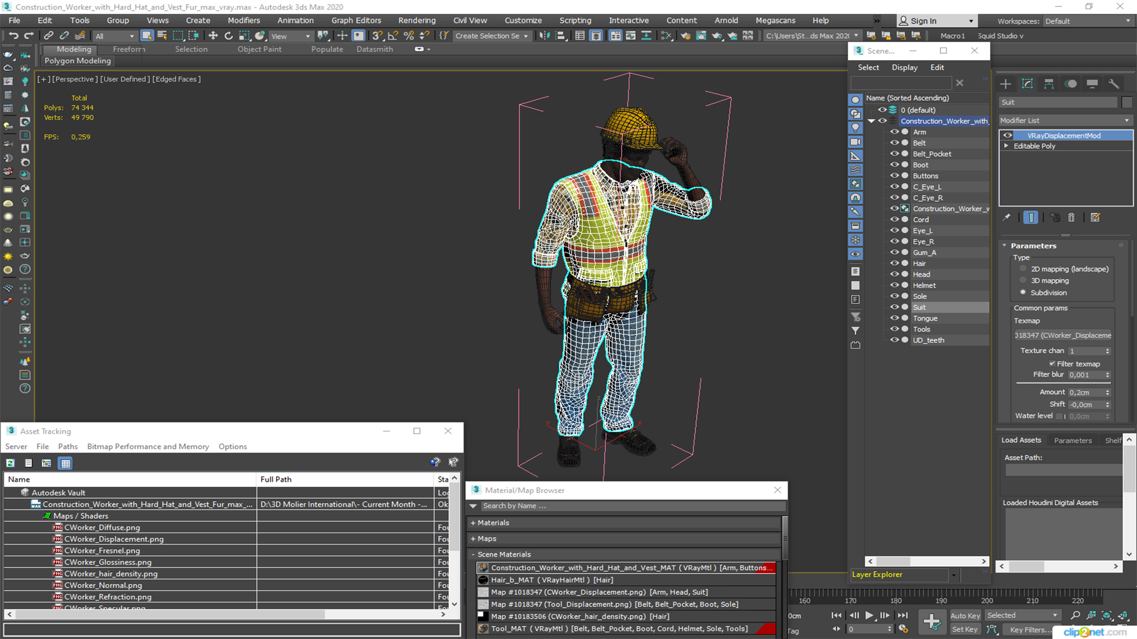Click Zoom magnifier viewport control
The image size is (1137, 639).
pos(1075,615)
